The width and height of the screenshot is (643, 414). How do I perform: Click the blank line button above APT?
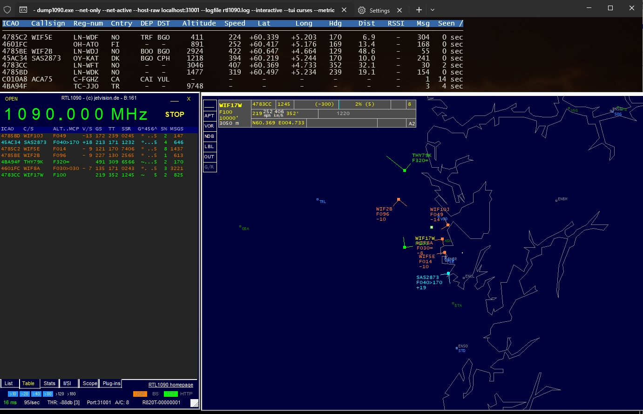(x=210, y=105)
